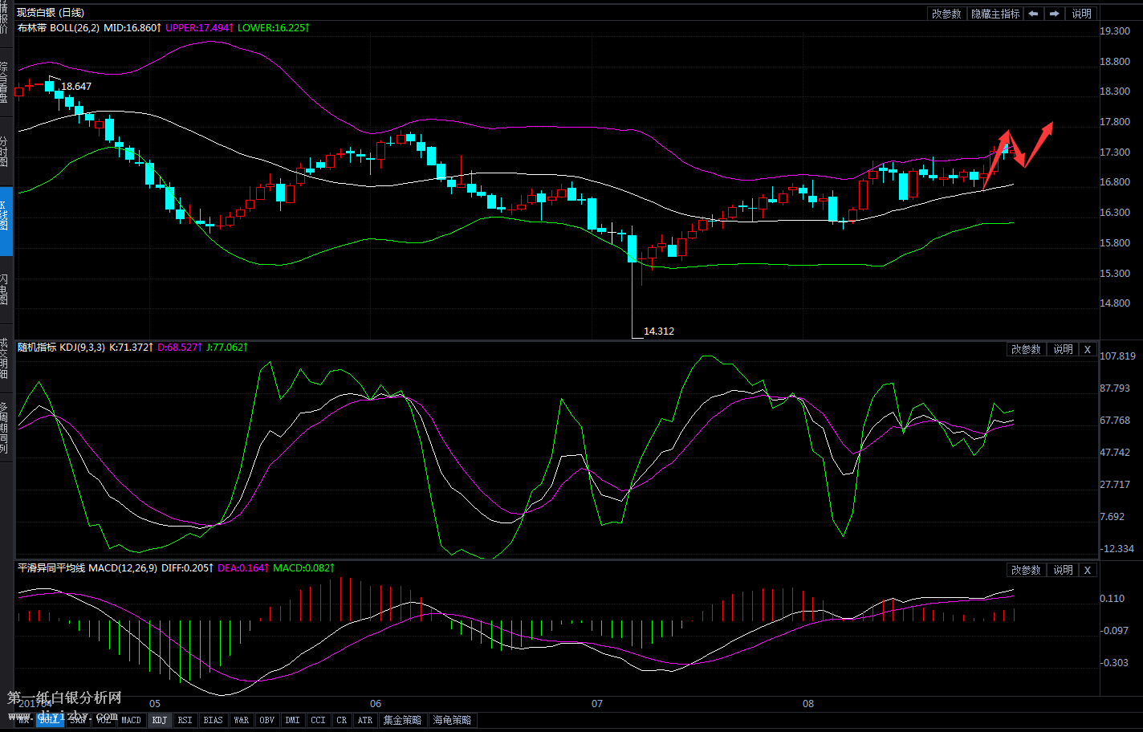1143x732 pixels.
Task: Close the MACD indicator panel
Action: [x=1087, y=570]
